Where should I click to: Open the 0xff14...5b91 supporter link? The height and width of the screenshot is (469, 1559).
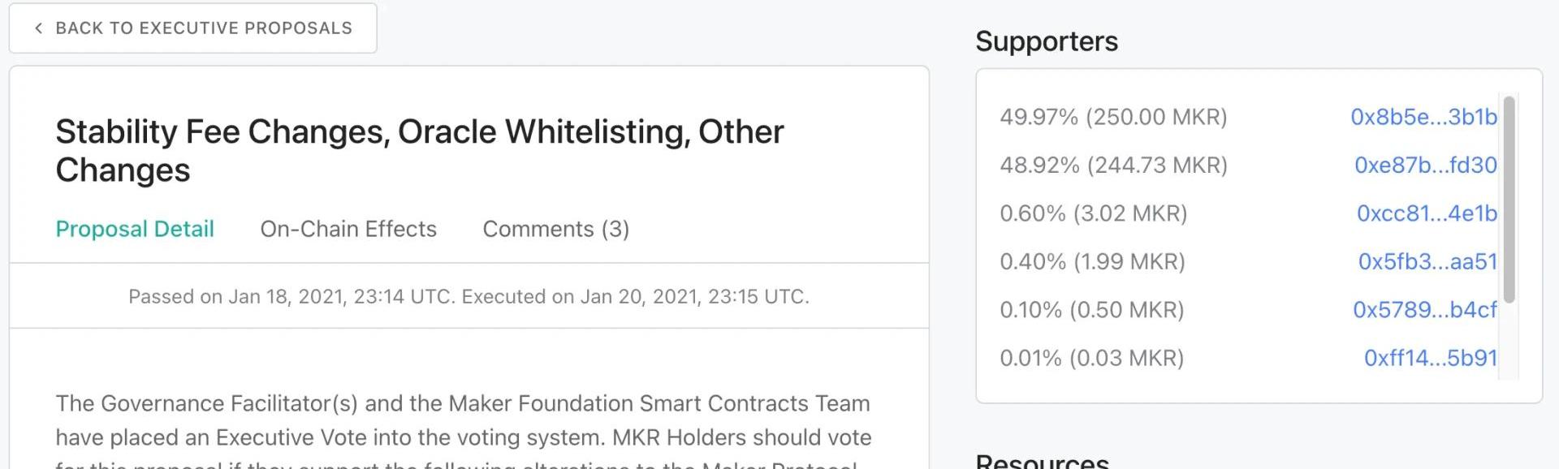point(1430,358)
